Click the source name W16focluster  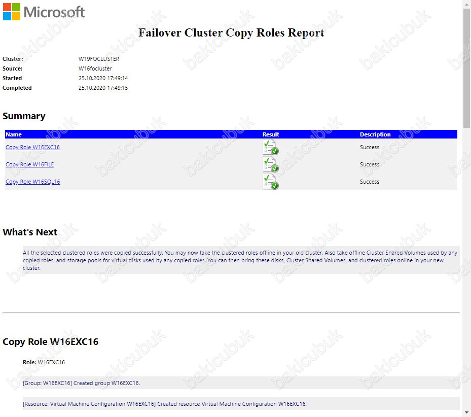(x=95, y=68)
